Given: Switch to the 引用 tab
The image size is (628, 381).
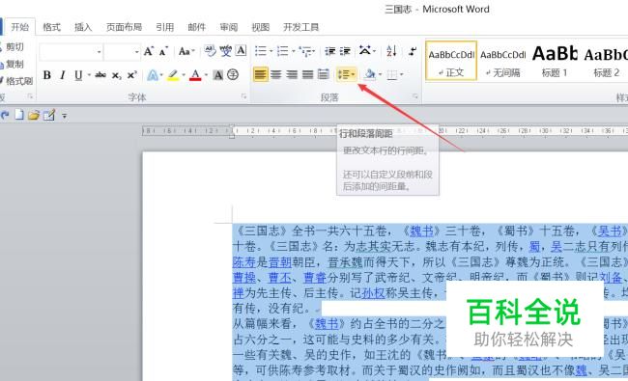Looking at the screenshot, I should click(164, 27).
